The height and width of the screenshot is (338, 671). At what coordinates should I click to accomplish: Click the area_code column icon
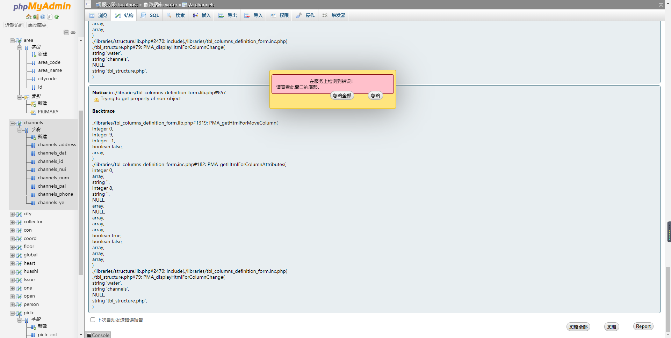pyautogui.click(x=34, y=63)
